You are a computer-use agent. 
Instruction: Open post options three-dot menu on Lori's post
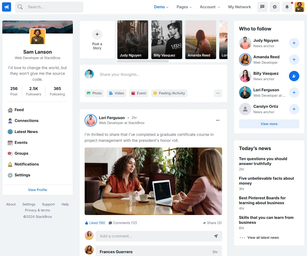pyautogui.click(x=217, y=120)
